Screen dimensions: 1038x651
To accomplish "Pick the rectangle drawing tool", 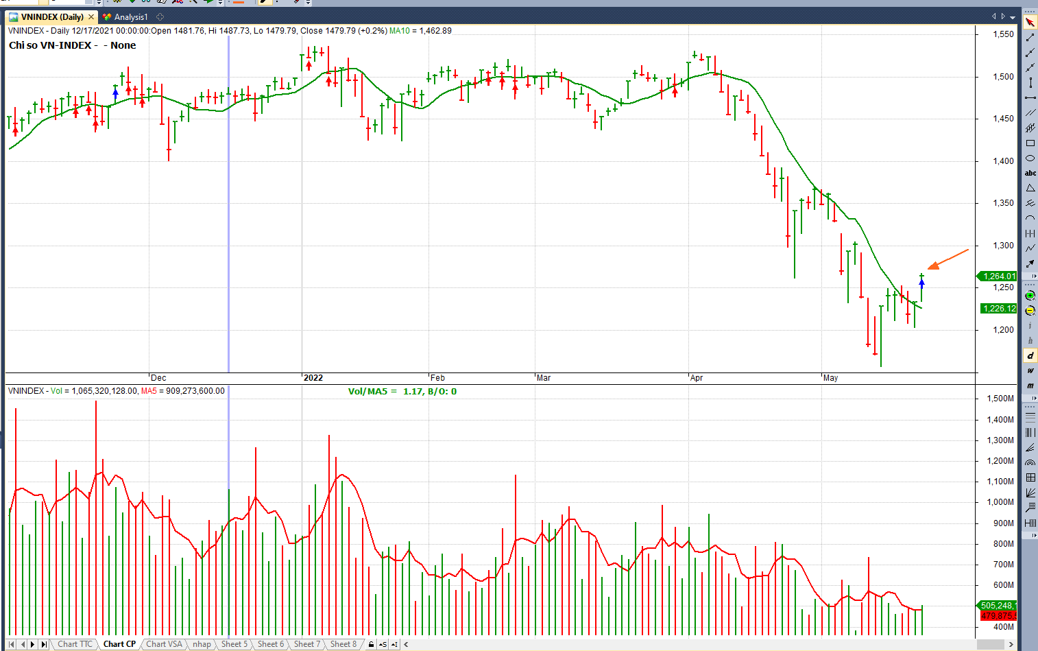I will 1030,143.
